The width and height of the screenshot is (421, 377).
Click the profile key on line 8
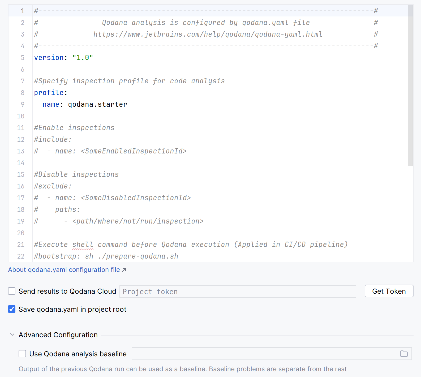click(x=49, y=93)
